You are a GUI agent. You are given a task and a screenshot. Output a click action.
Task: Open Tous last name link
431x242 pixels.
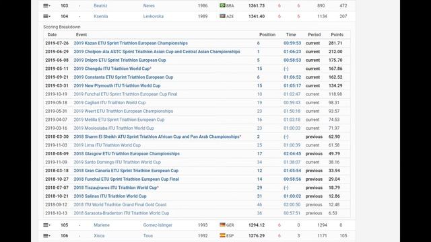click(148, 236)
